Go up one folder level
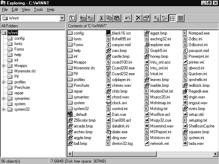The image size is (219, 164). (72, 18)
